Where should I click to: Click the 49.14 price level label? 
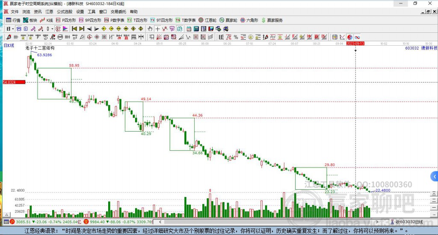click(146, 99)
